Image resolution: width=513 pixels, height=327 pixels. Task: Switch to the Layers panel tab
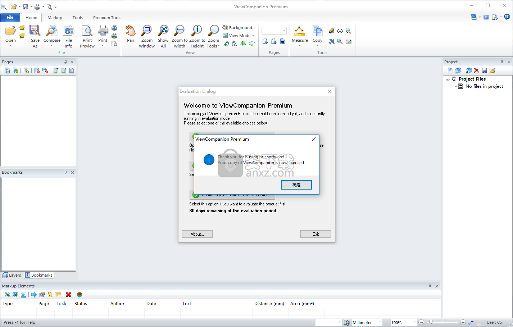point(12,275)
